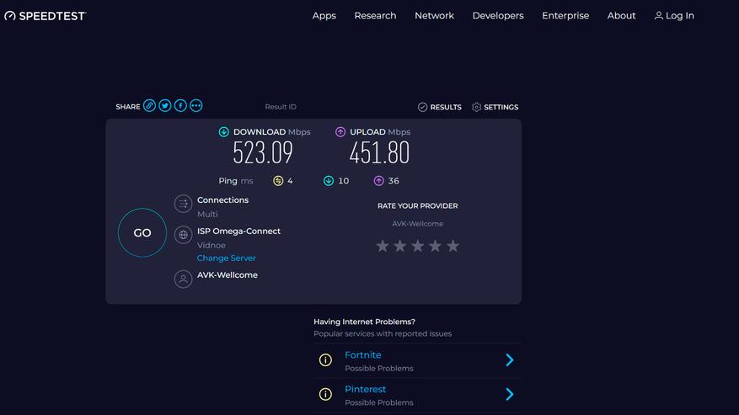This screenshot has height=415, width=739.
Task: Expand the Fortnite problems chevron
Action: pyautogui.click(x=509, y=360)
